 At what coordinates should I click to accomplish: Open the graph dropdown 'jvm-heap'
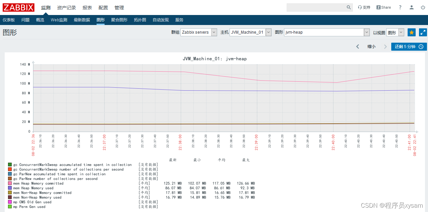(327, 32)
